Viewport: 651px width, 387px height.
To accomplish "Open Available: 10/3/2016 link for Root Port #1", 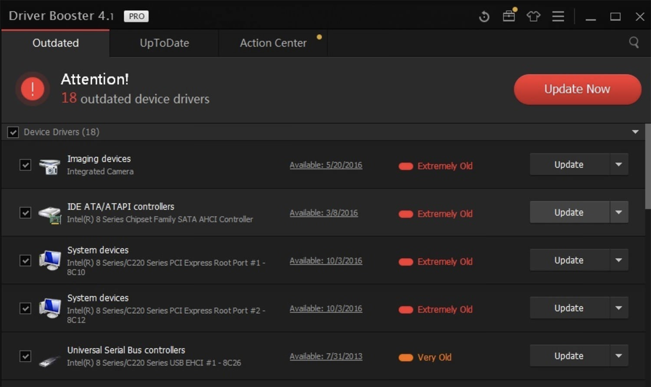I will click(326, 260).
